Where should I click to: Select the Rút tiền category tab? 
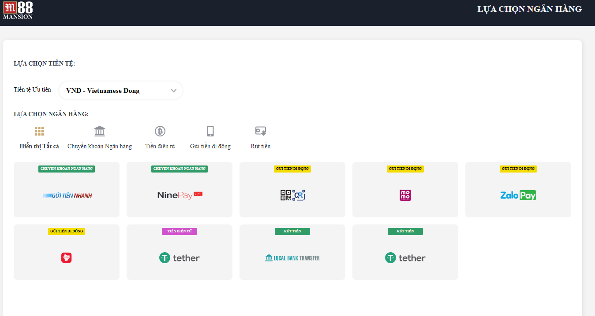(x=261, y=138)
